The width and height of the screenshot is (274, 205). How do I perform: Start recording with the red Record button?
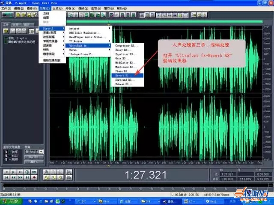coord(34,178)
